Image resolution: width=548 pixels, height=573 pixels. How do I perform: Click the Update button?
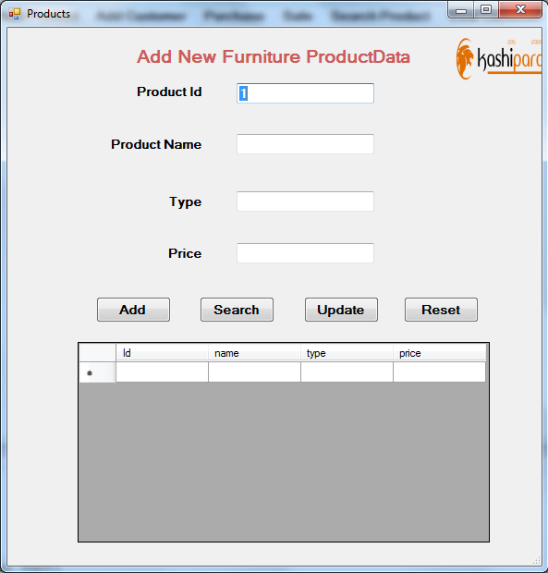click(x=341, y=310)
